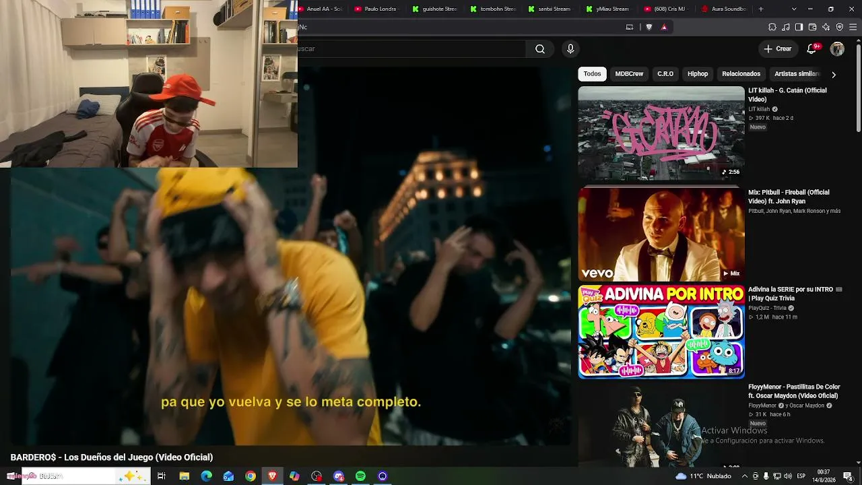Open the browser extensions puzzle icon
This screenshot has height=485, width=862.
(772, 27)
